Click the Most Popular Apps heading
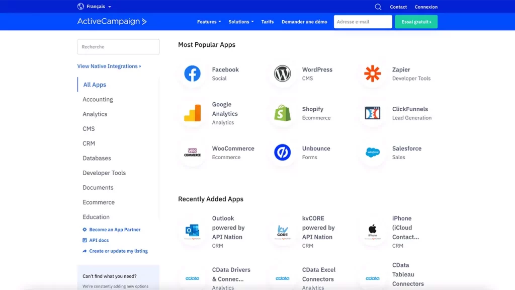 tap(207, 45)
